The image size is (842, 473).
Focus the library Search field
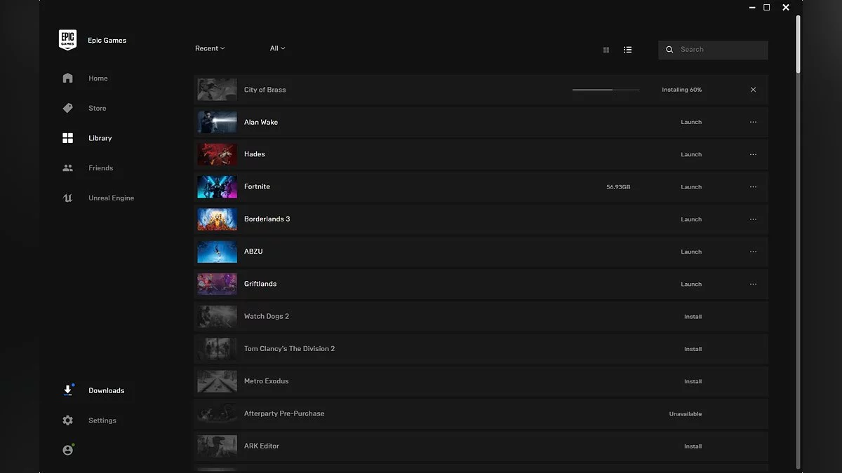pyautogui.click(x=713, y=50)
